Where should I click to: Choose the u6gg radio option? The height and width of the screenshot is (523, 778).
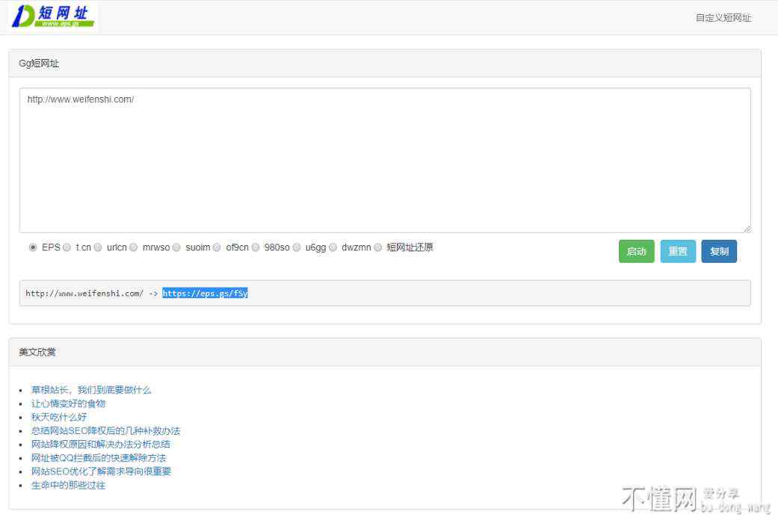tap(297, 247)
